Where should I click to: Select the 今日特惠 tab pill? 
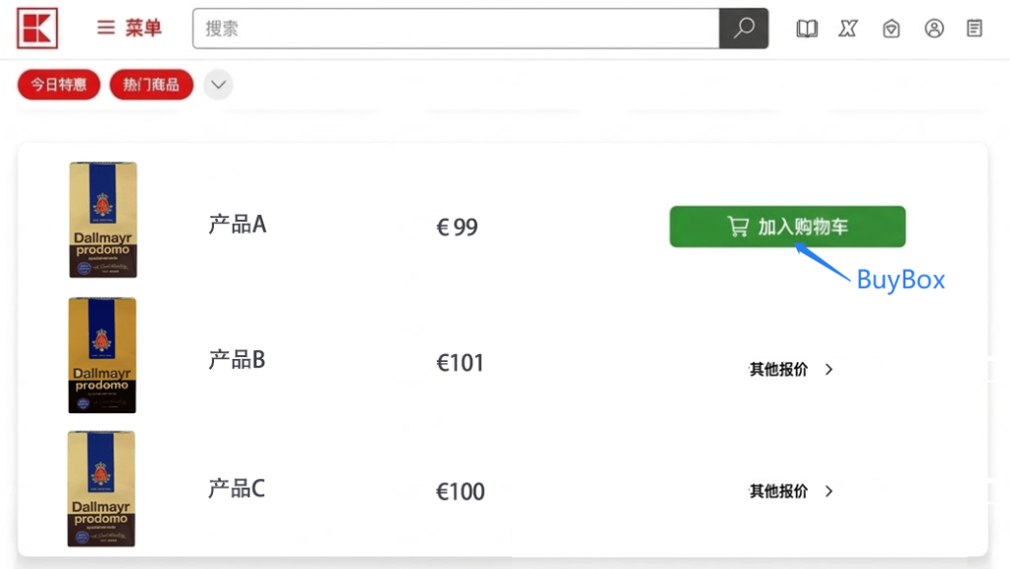[59, 85]
